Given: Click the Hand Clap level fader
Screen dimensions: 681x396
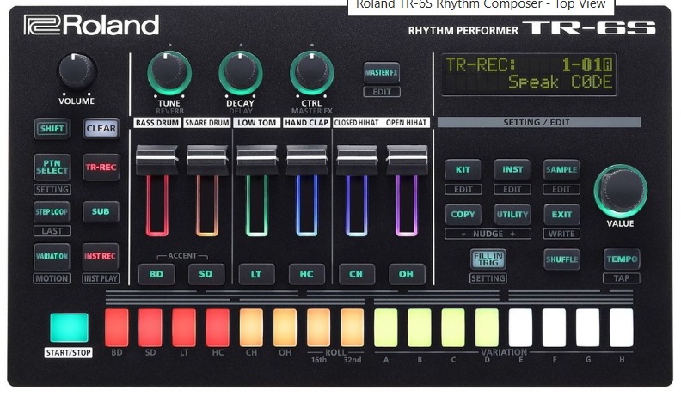Looking at the screenshot, I should point(307,160).
